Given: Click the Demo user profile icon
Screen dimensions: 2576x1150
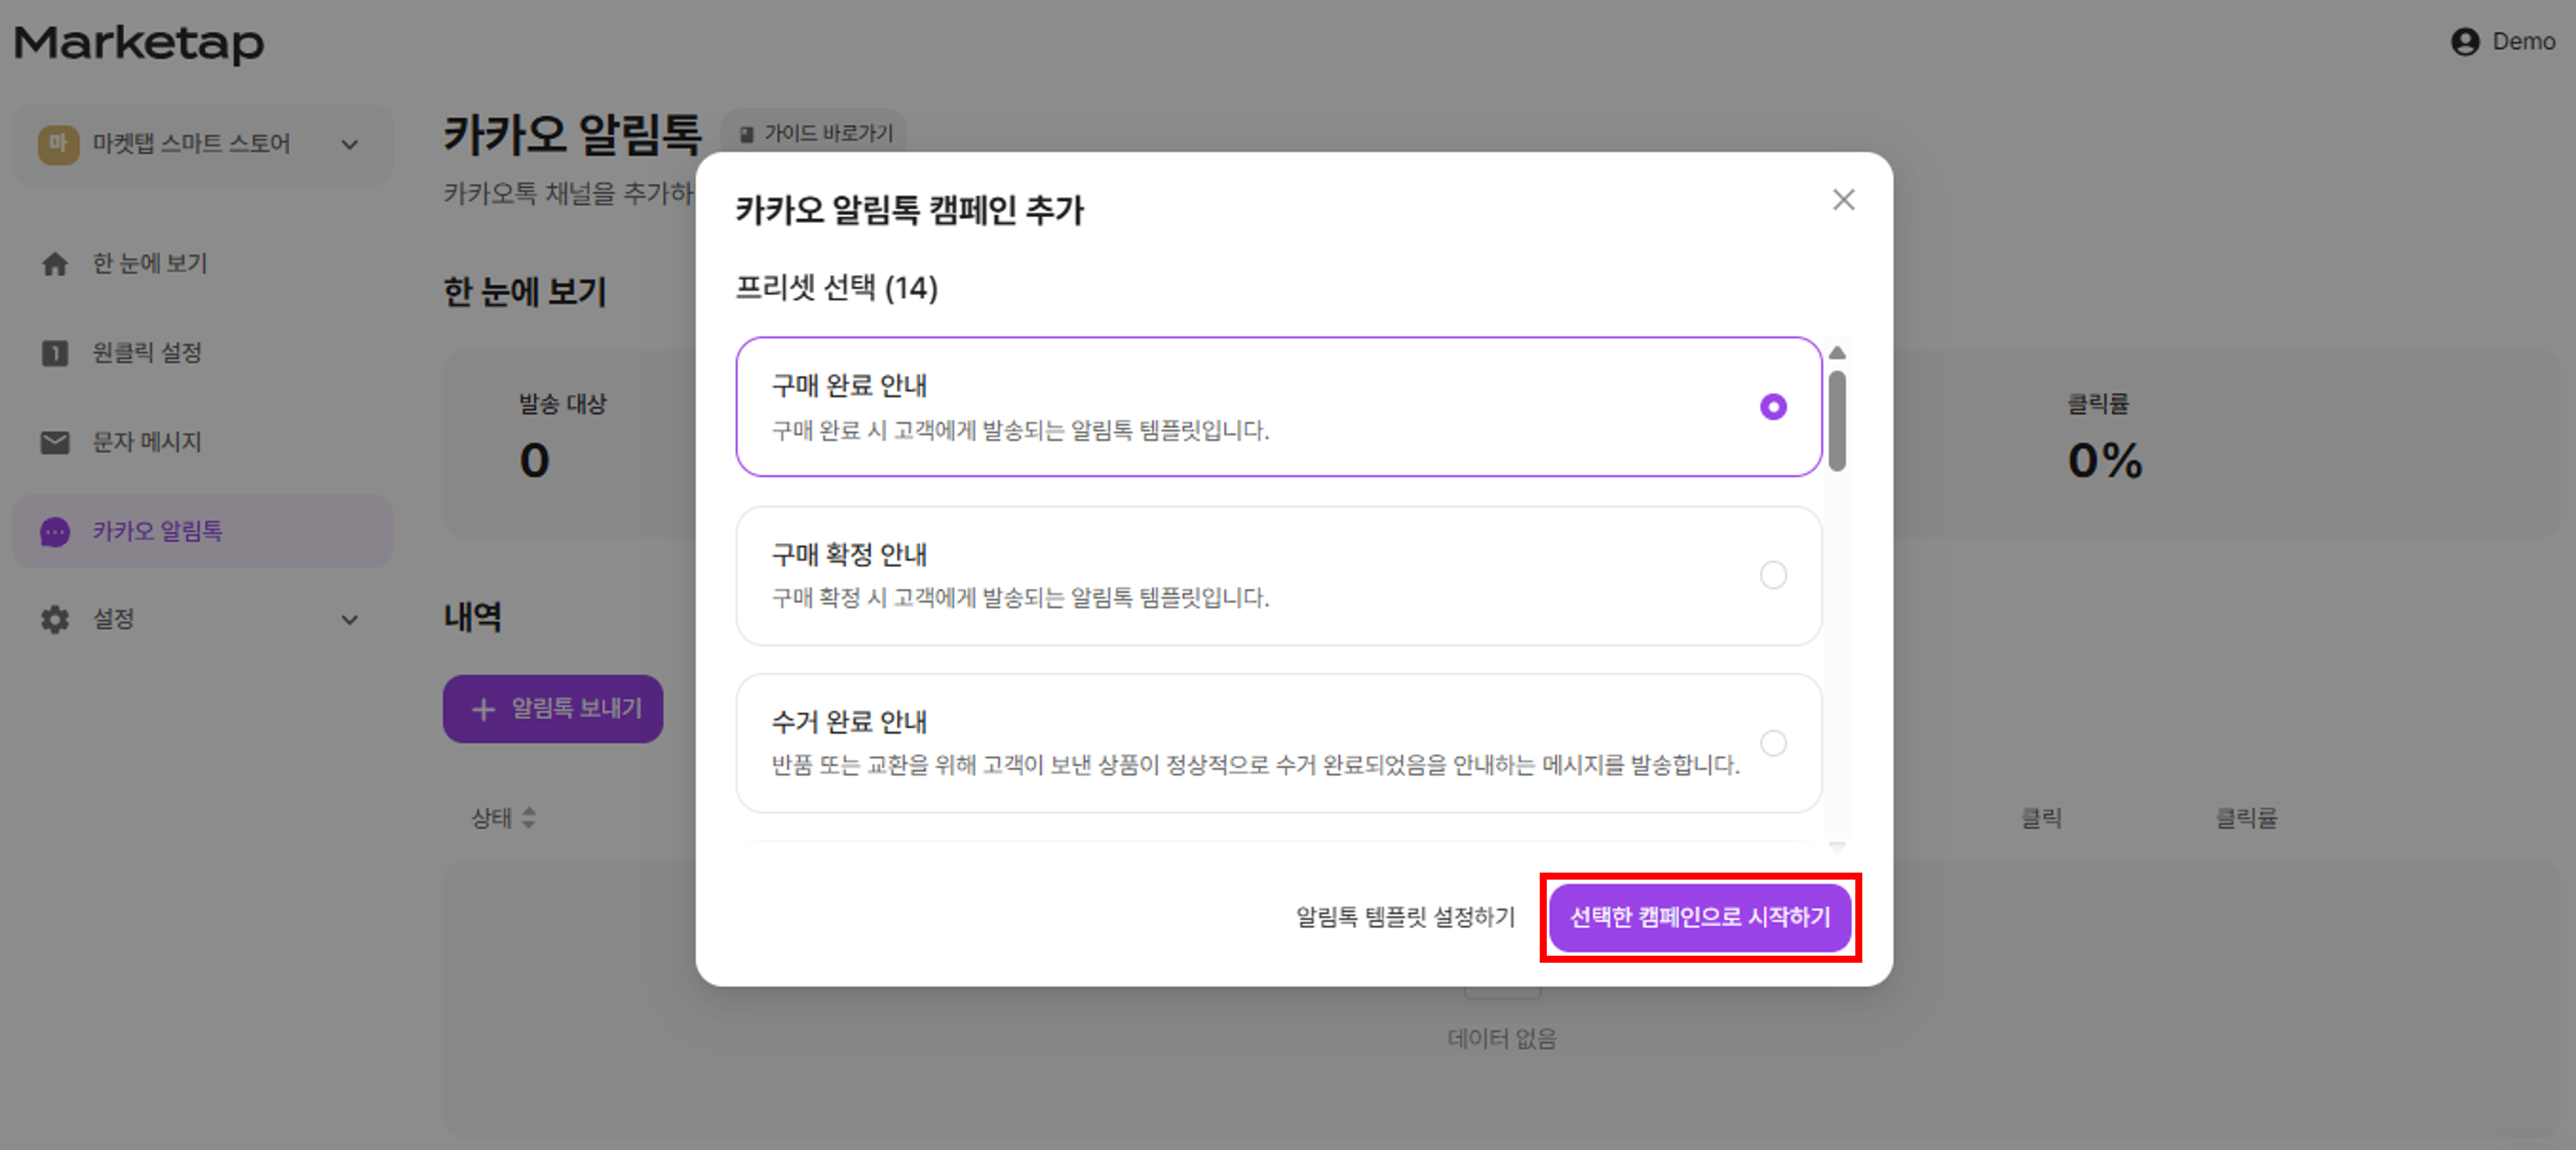Looking at the screenshot, I should (2465, 42).
